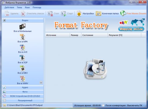The height and width of the screenshot is (109, 148).
Task: Open the Конечная папка output folder
Action: coord(107,13)
